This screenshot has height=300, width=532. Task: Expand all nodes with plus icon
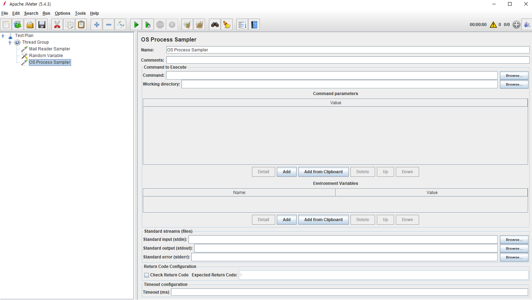coord(97,25)
